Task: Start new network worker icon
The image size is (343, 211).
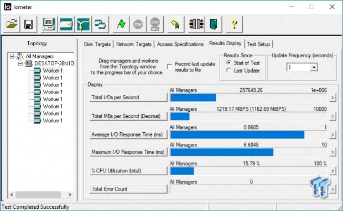Action: point(83,24)
